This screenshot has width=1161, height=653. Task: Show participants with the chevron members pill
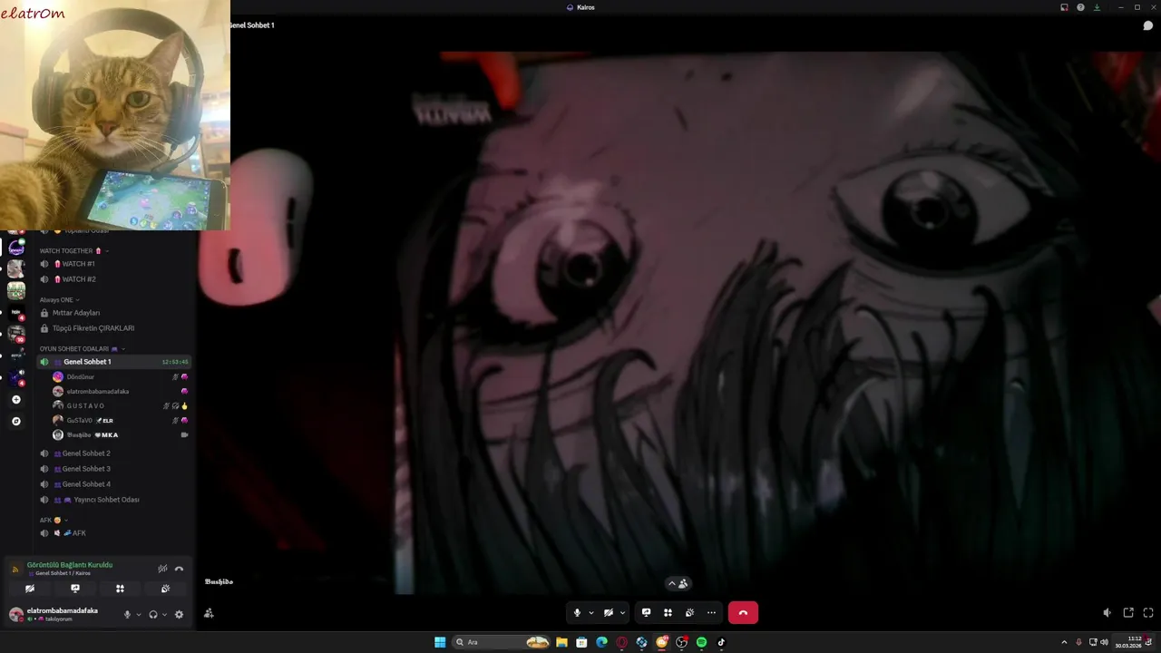[678, 584]
